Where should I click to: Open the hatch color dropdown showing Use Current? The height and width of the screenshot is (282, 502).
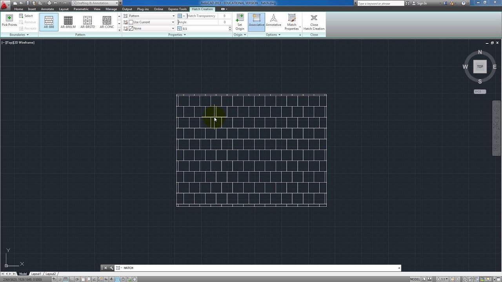[151, 22]
